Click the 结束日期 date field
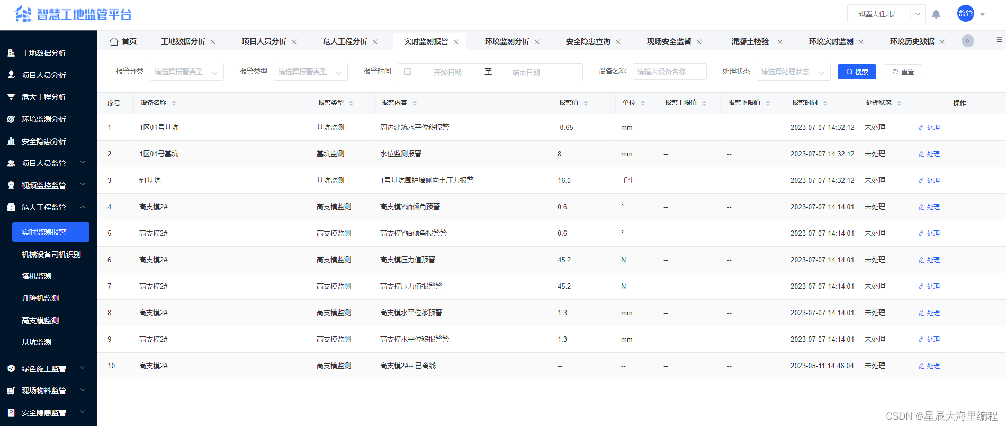The height and width of the screenshot is (426, 1006). [x=526, y=73]
